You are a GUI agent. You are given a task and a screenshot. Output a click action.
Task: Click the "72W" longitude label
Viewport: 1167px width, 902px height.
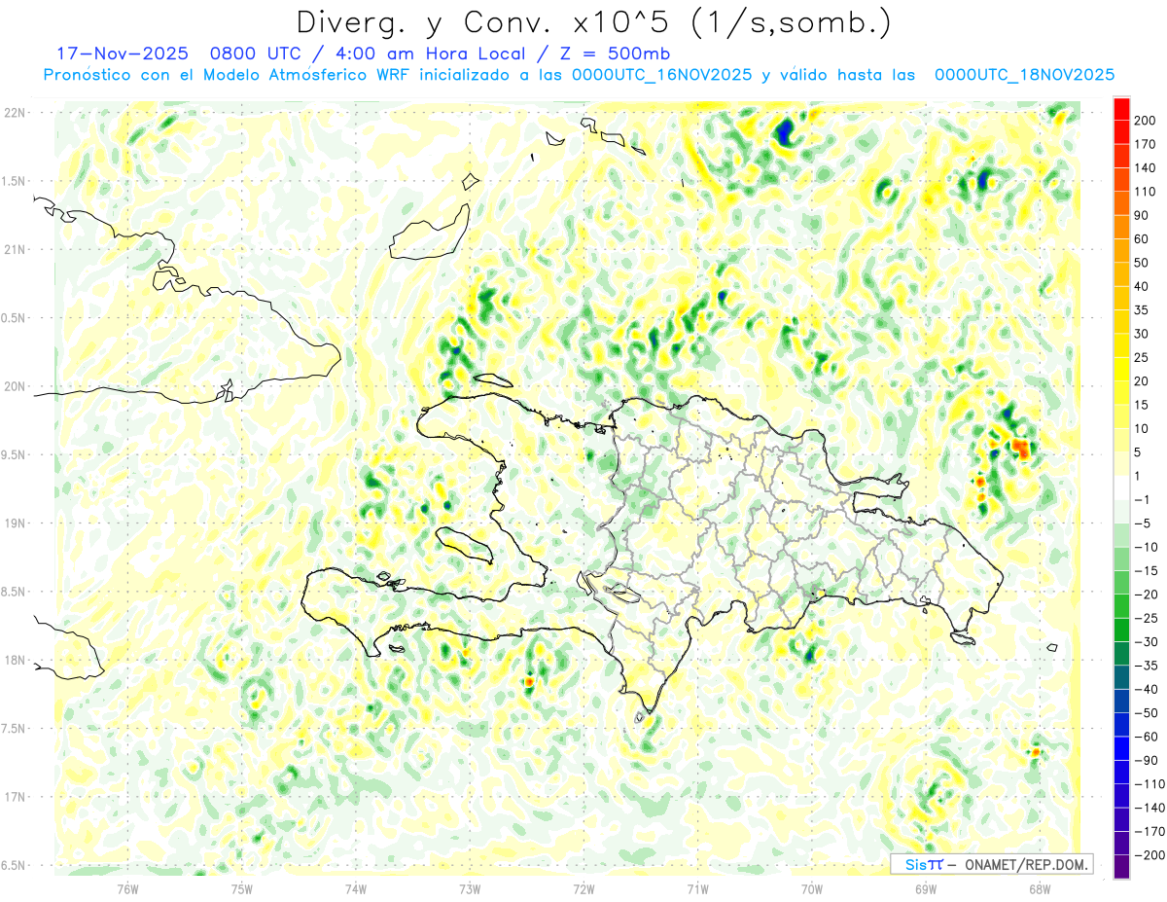coord(583,888)
